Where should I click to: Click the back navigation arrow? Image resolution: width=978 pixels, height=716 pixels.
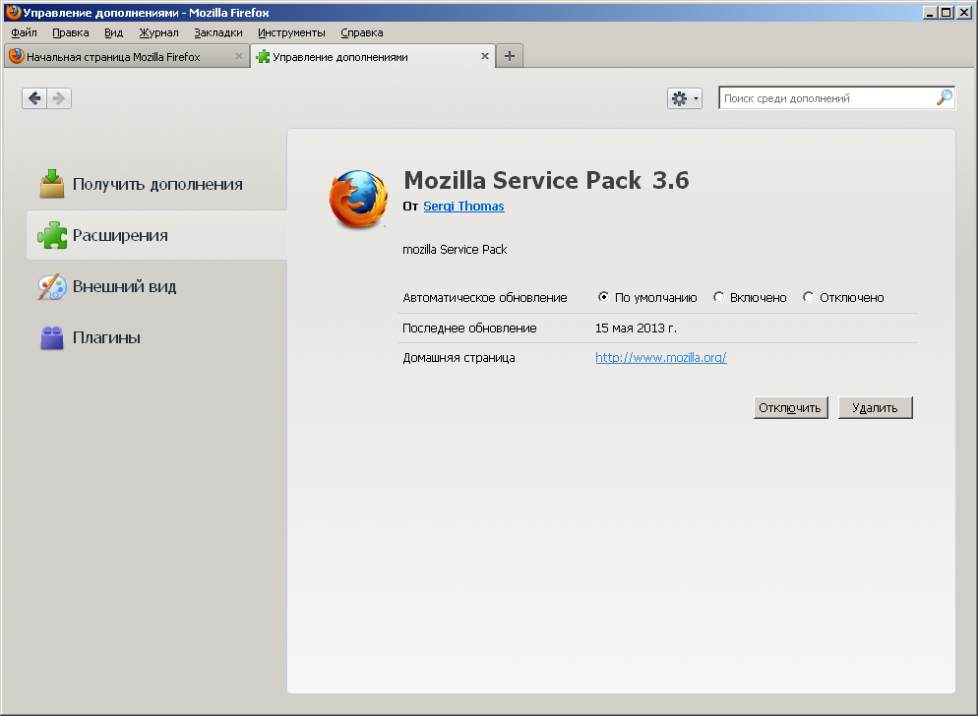pyautogui.click(x=34, y=98)
